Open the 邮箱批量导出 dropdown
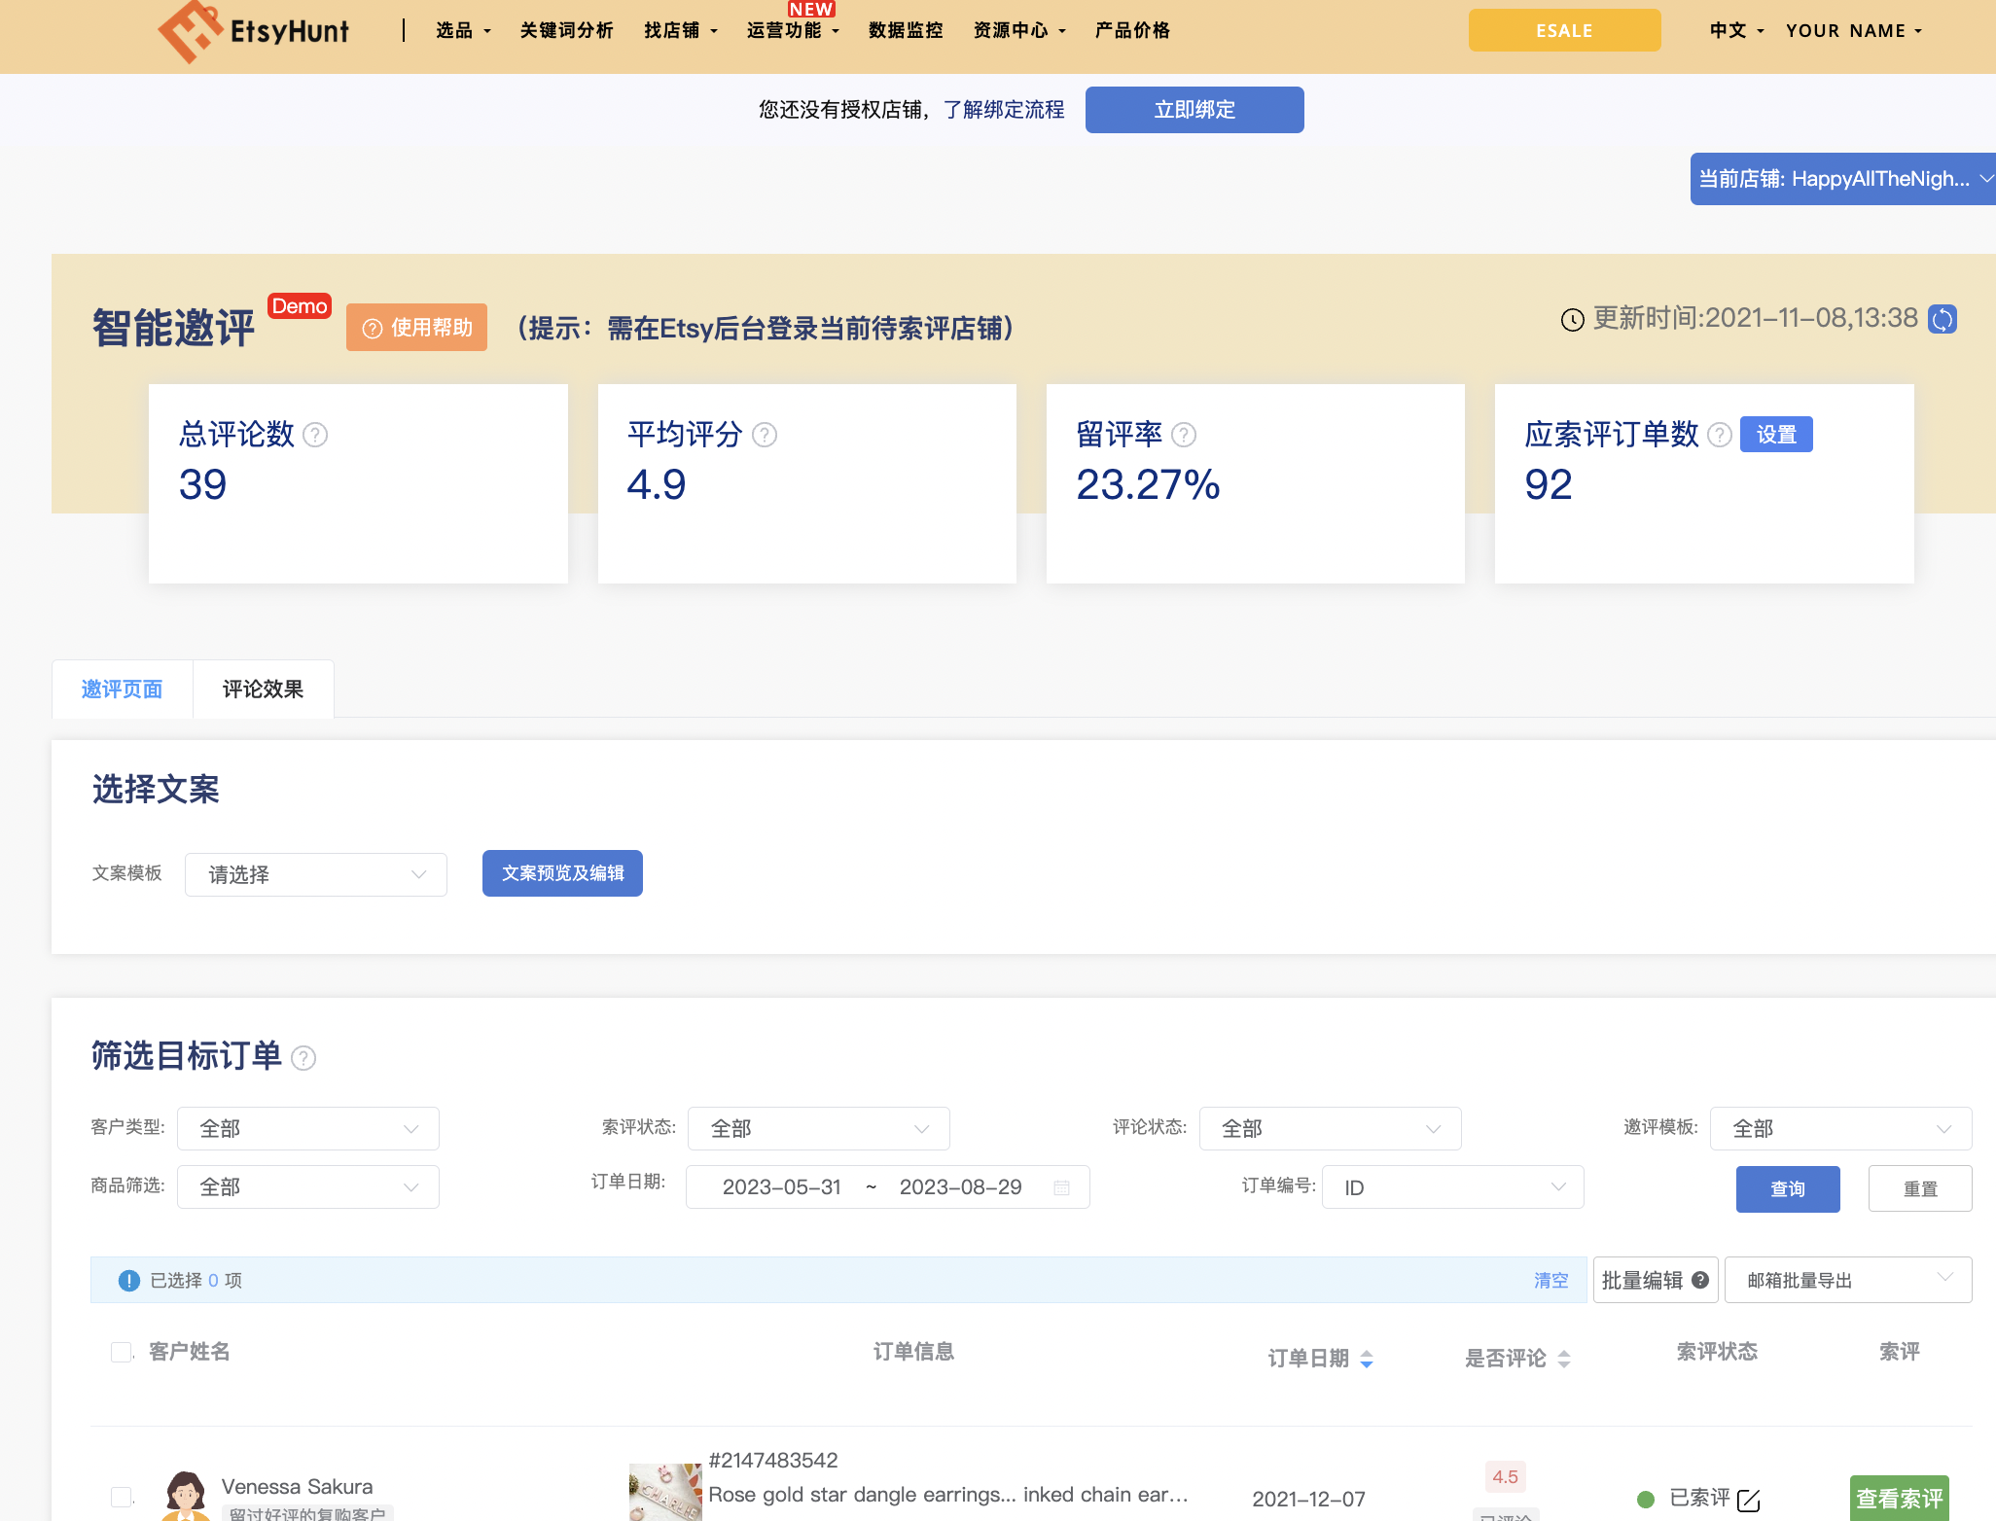This screenshot has width=1996, height=1521. point(1847,1280)
